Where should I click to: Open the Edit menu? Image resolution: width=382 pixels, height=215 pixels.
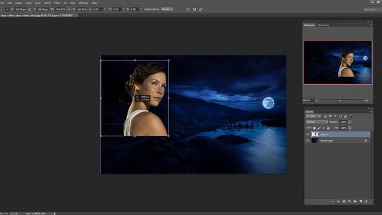pyautogui.click(x=10, y=3)
